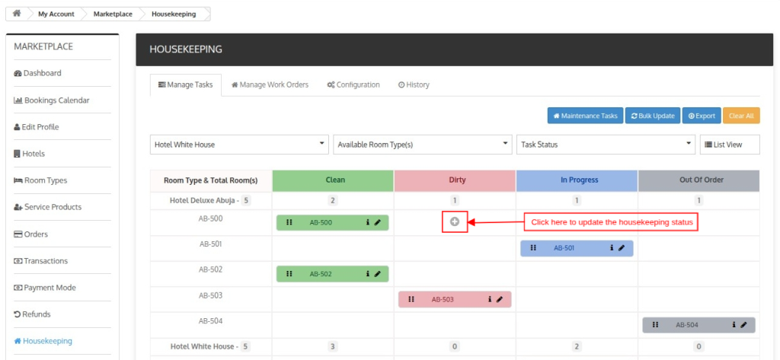Export housekeeping data

[702, 116]
